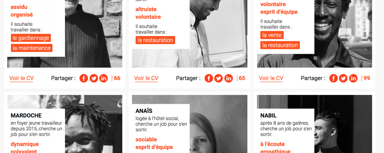This screenshot has width=384, height=153.
Task: Open Voir le CV with 66 shares
Action: click(x=21, y=78)
